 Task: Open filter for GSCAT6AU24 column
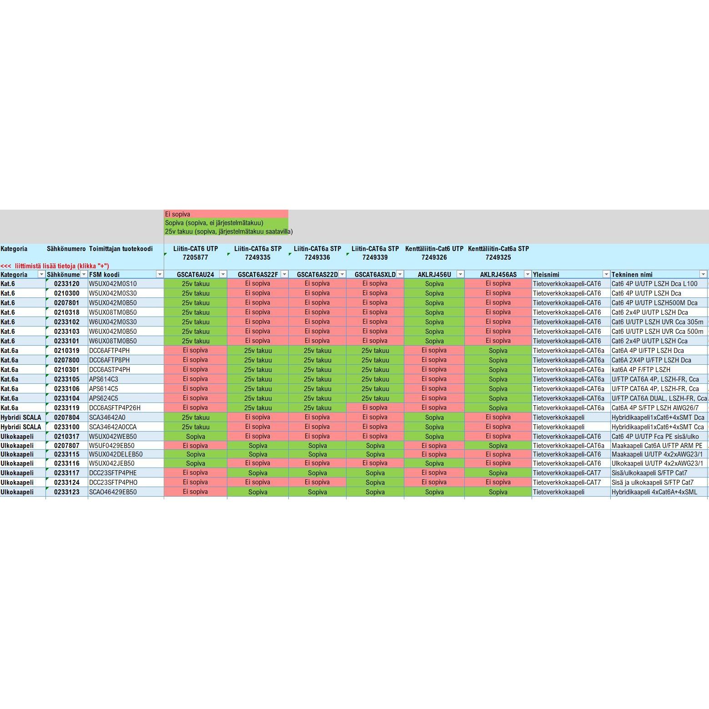(x=223, y=274)
